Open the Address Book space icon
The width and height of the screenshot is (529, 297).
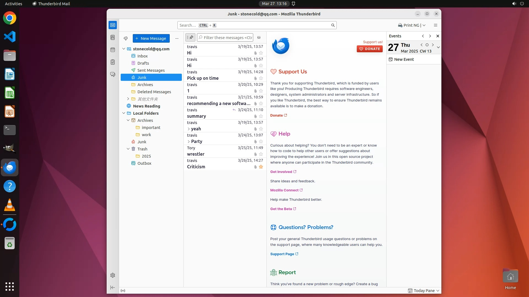coord(113,37)
